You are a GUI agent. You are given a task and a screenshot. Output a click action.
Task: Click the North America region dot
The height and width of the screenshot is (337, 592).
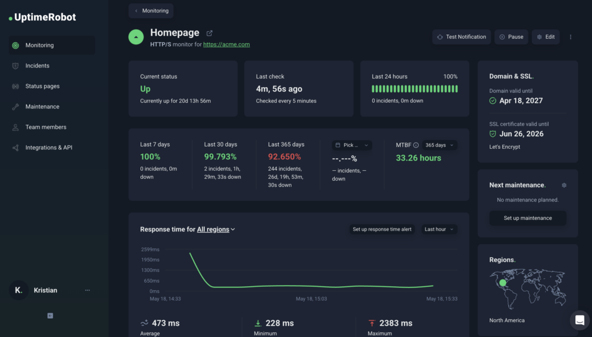point(502,283)
